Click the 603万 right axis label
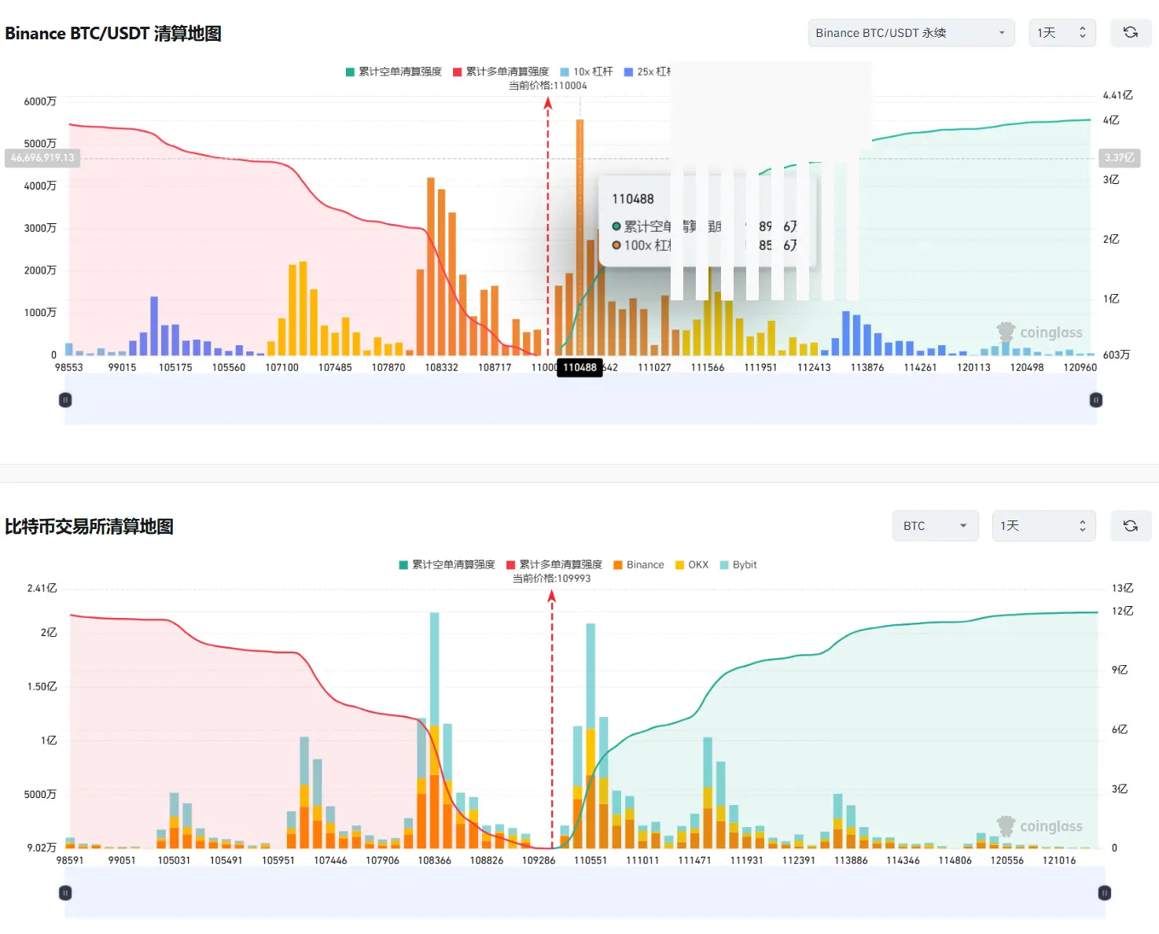1159x934 pixels. point(1117,355)
